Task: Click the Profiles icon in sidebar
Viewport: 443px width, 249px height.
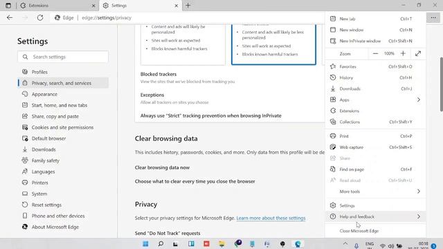Action: coord(25,72)
